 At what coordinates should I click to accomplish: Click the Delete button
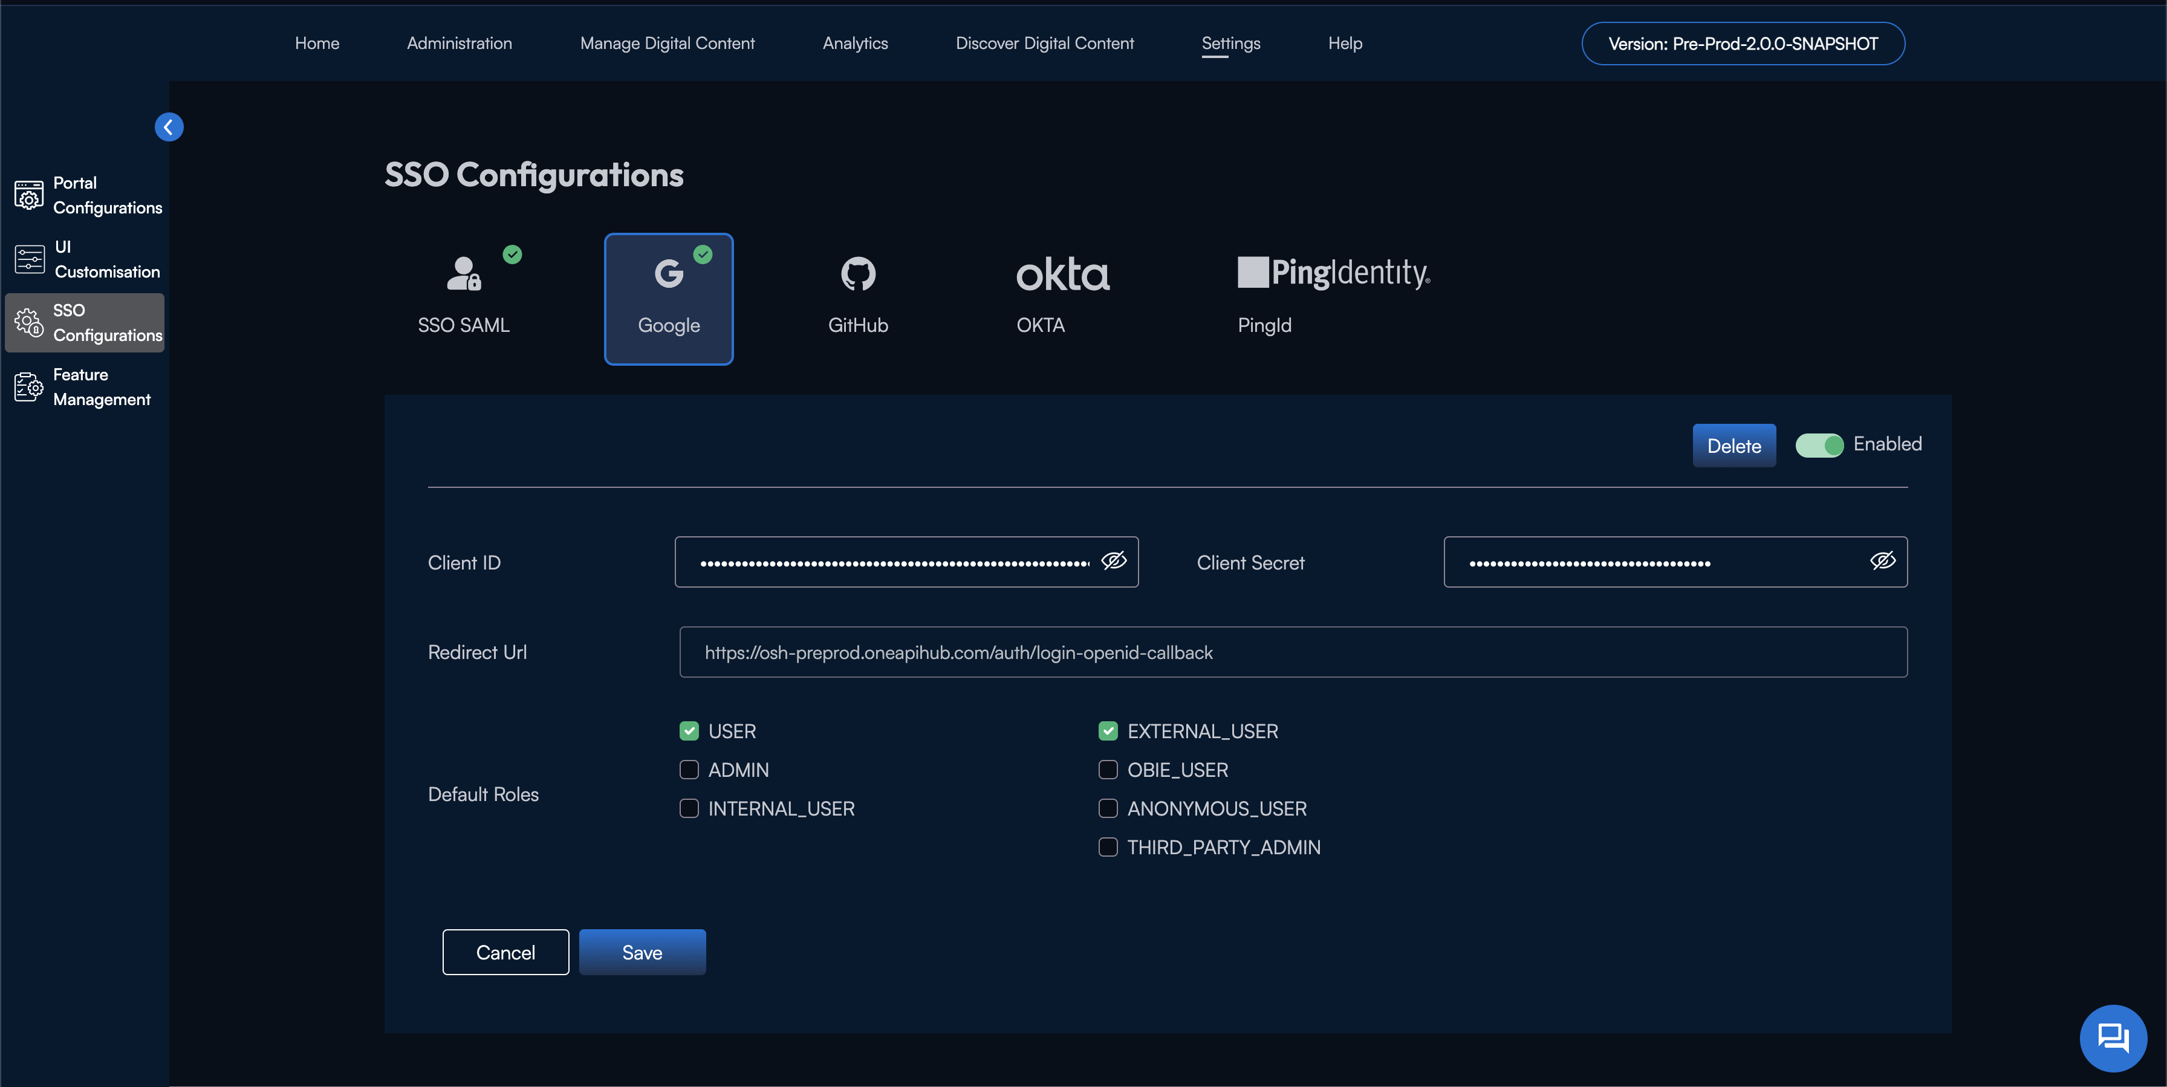coord(1733,446)
